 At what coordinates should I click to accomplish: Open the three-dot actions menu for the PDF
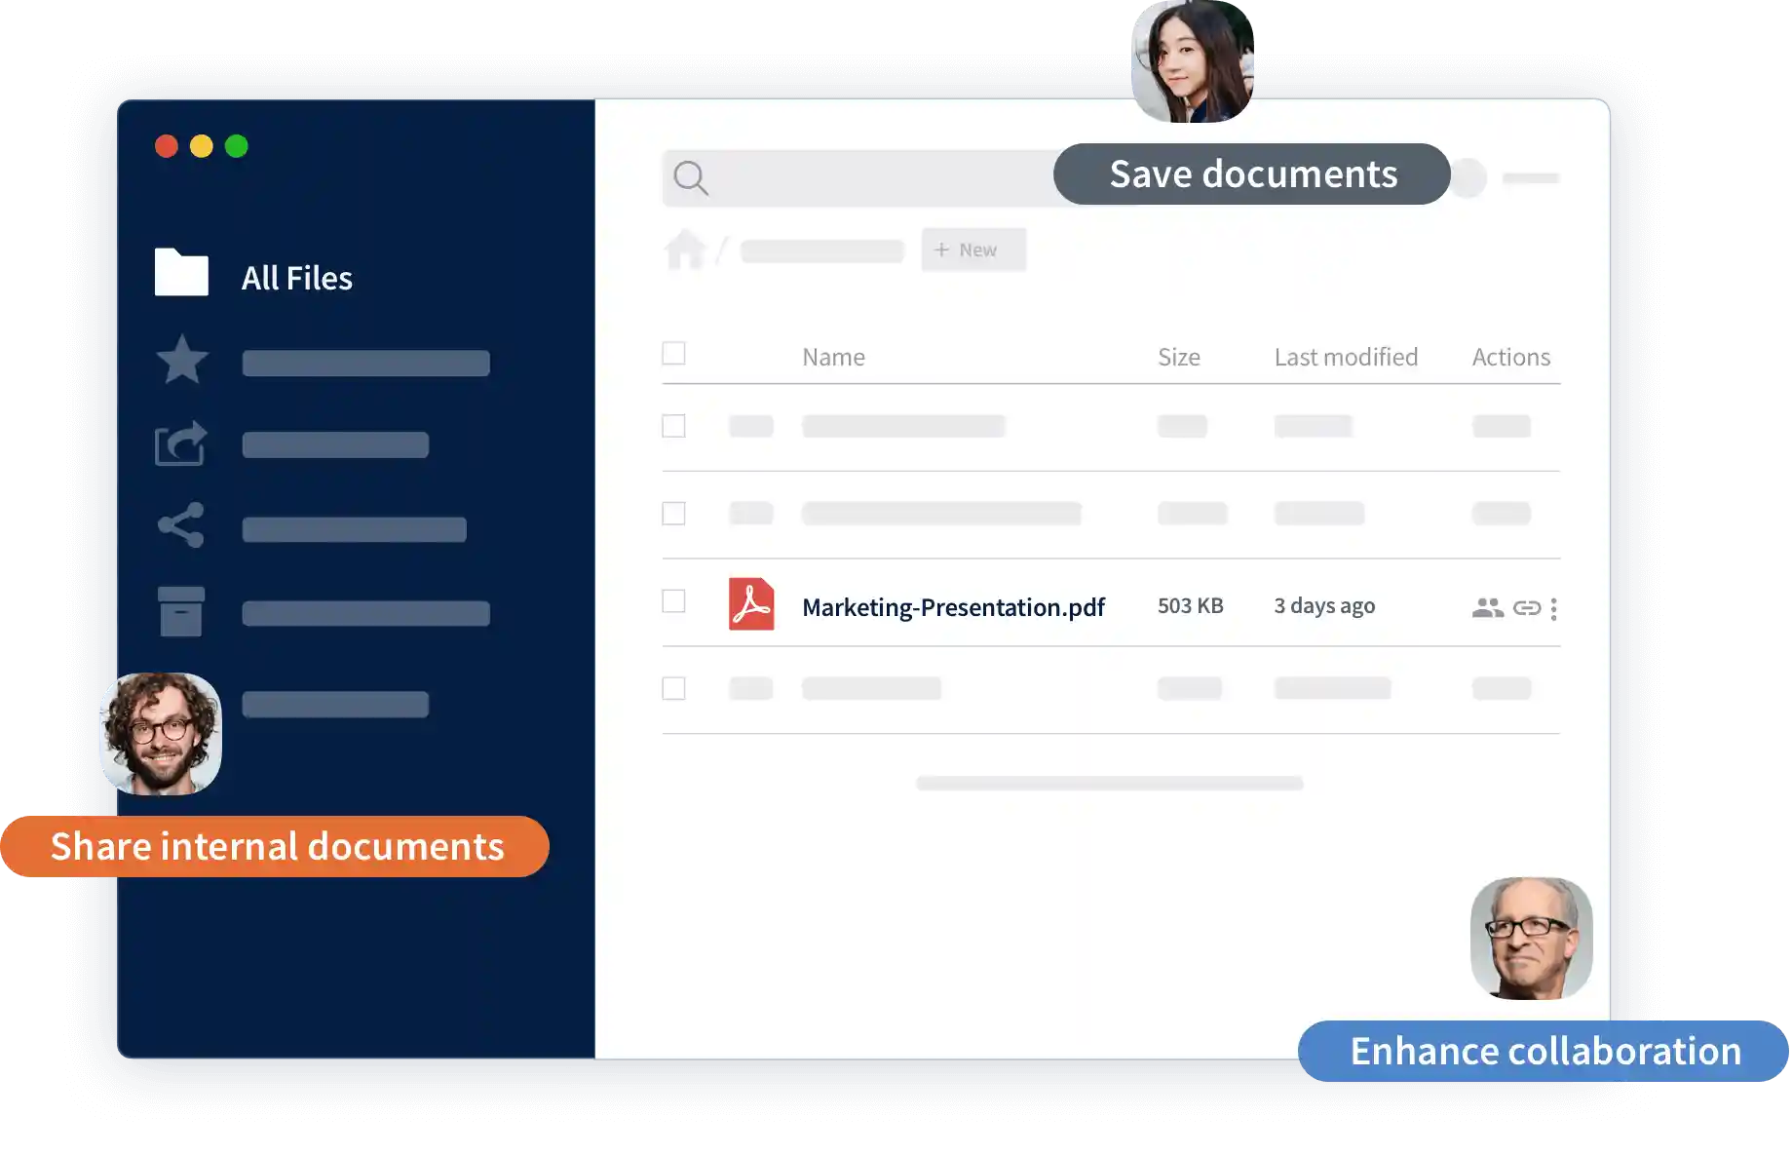pyautogui.click(x=1554, y=609)
